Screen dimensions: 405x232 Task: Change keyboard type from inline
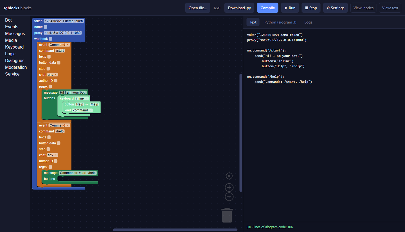pos(82,98)
